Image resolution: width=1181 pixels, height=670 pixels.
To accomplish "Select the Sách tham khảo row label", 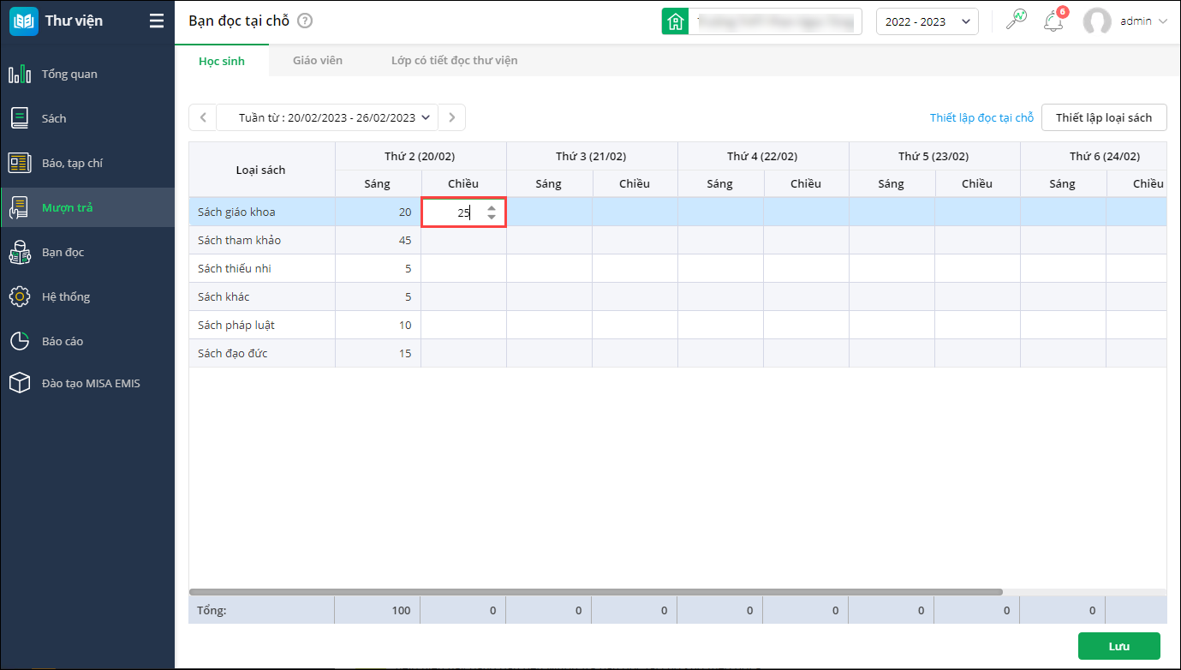I will click(239, 241).
